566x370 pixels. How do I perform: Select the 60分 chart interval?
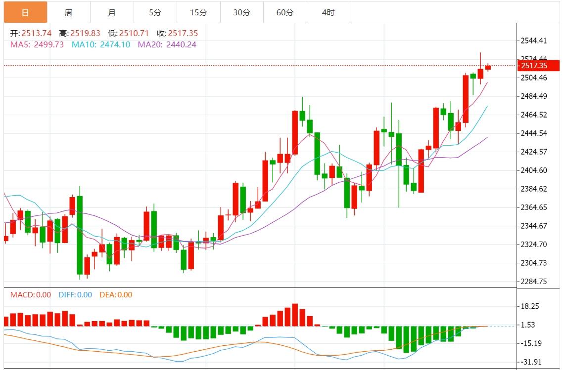tap(285, 13)
